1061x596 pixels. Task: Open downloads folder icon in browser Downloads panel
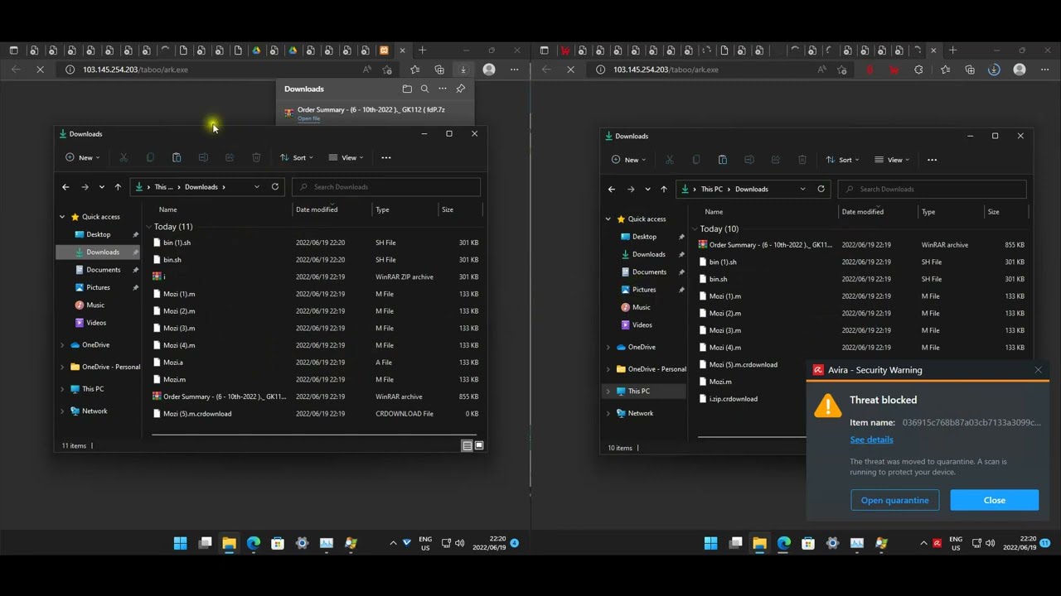click(407, 89)
